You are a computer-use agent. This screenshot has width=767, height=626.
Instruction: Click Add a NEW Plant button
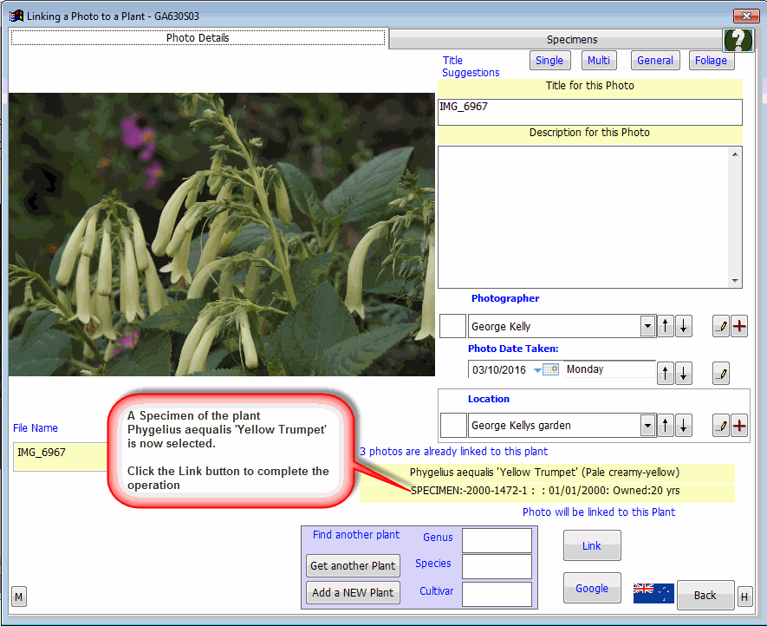[354, 593]
